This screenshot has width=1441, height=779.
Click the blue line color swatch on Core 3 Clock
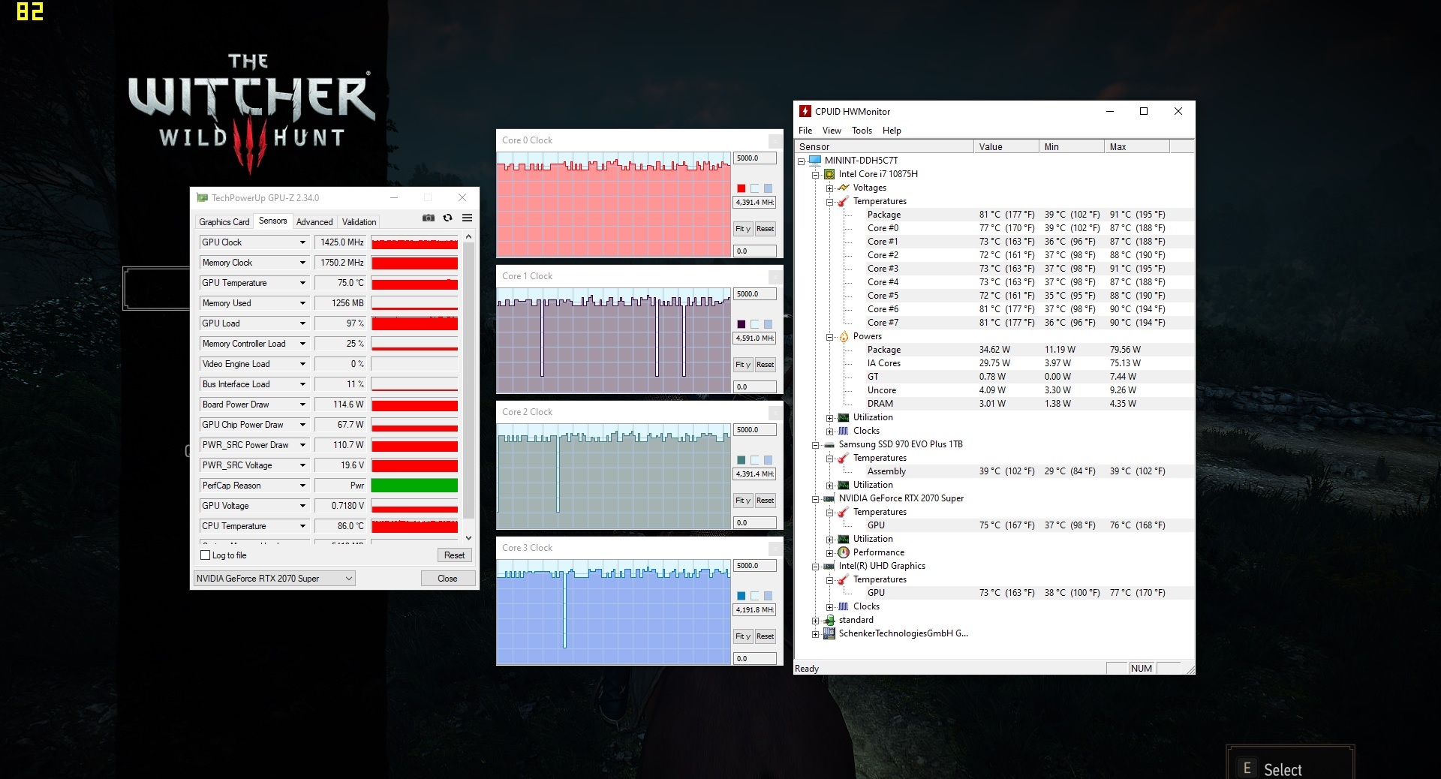742,596
